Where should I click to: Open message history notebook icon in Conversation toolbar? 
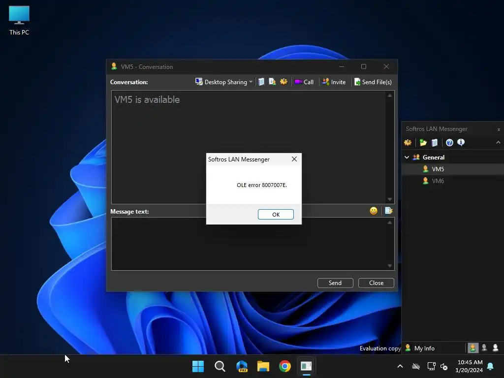(x=261, y=82)
